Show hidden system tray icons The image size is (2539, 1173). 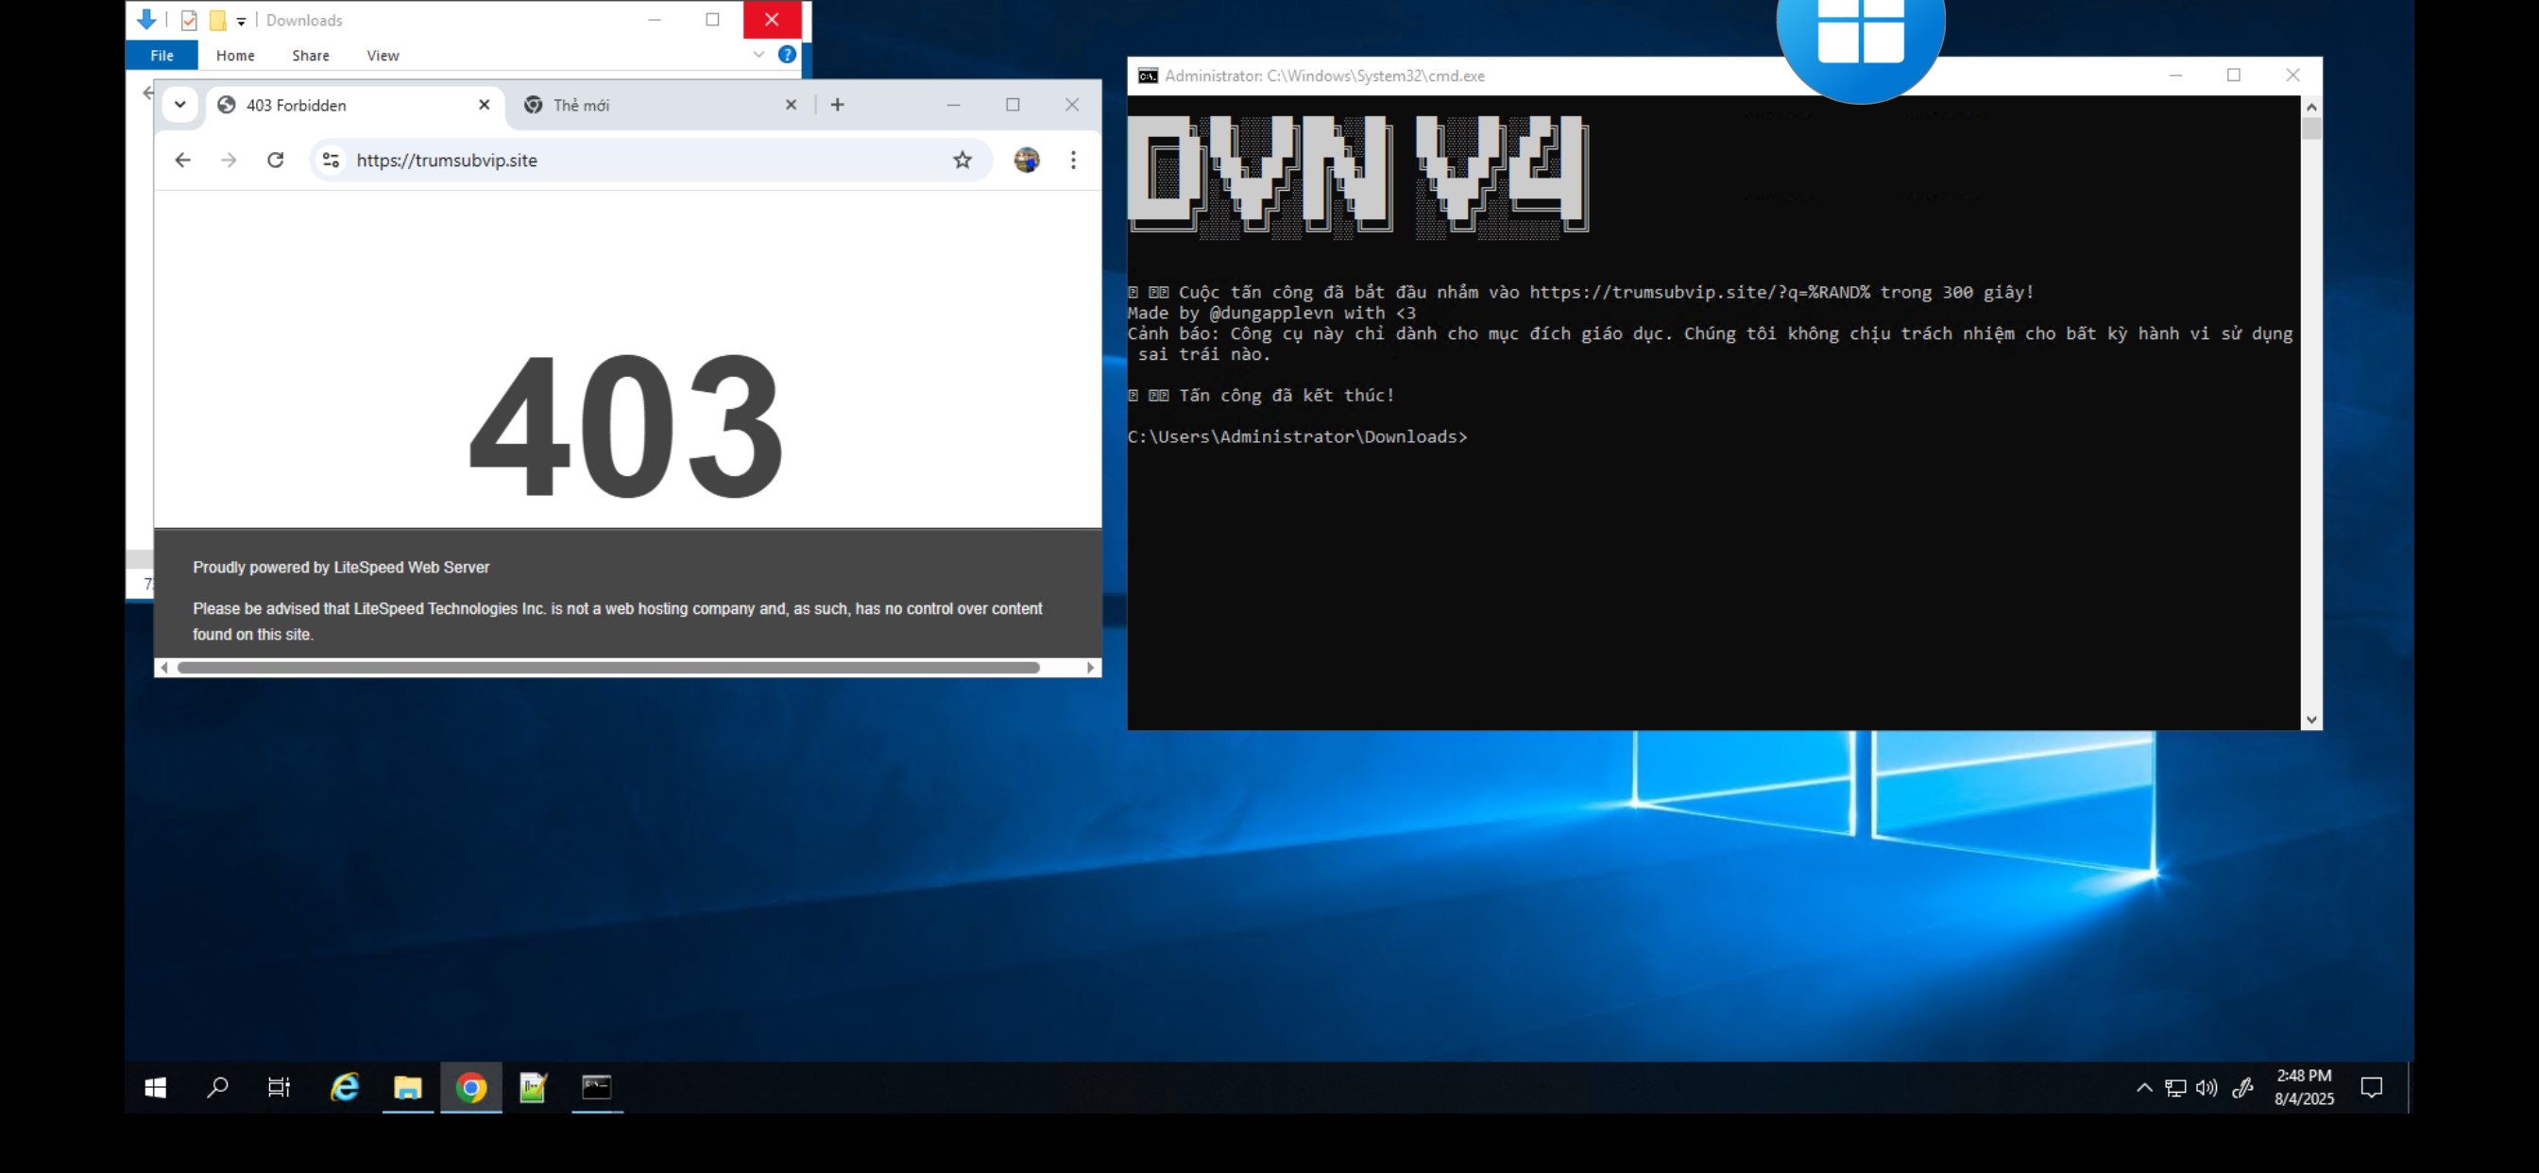(2144, 1087)
